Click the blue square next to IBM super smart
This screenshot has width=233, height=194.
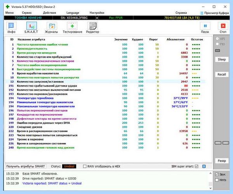(204, 166)
